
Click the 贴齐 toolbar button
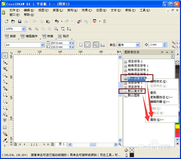63,36
